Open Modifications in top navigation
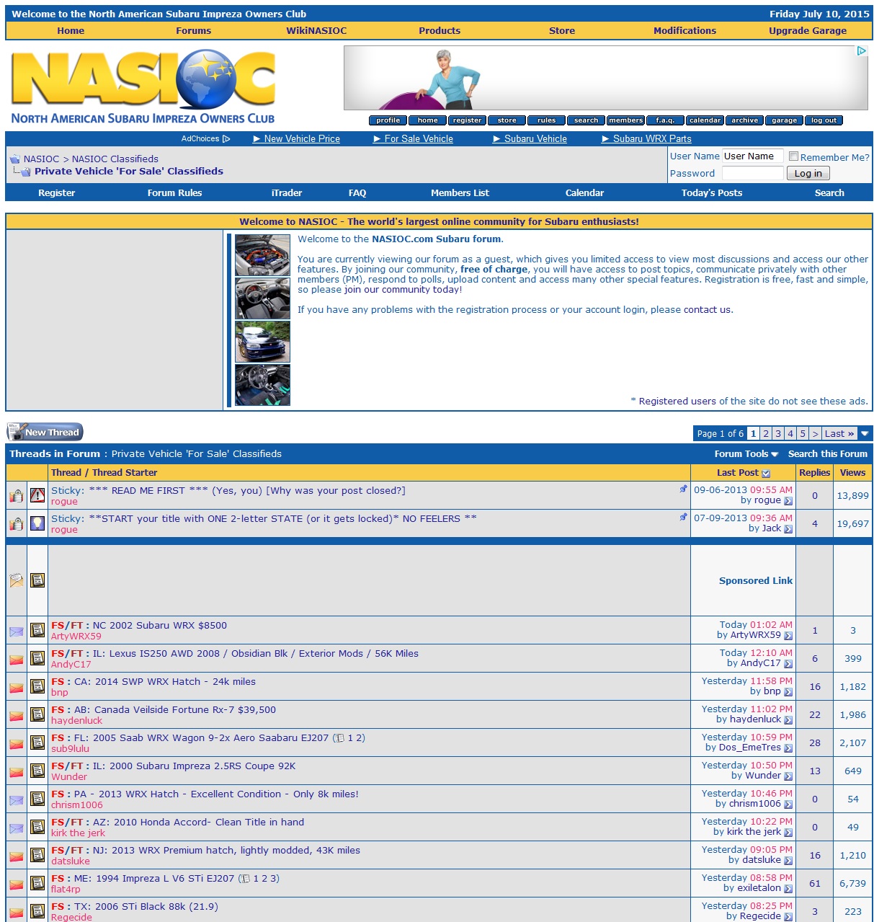874x922 pixels. (x=685, y=30)
